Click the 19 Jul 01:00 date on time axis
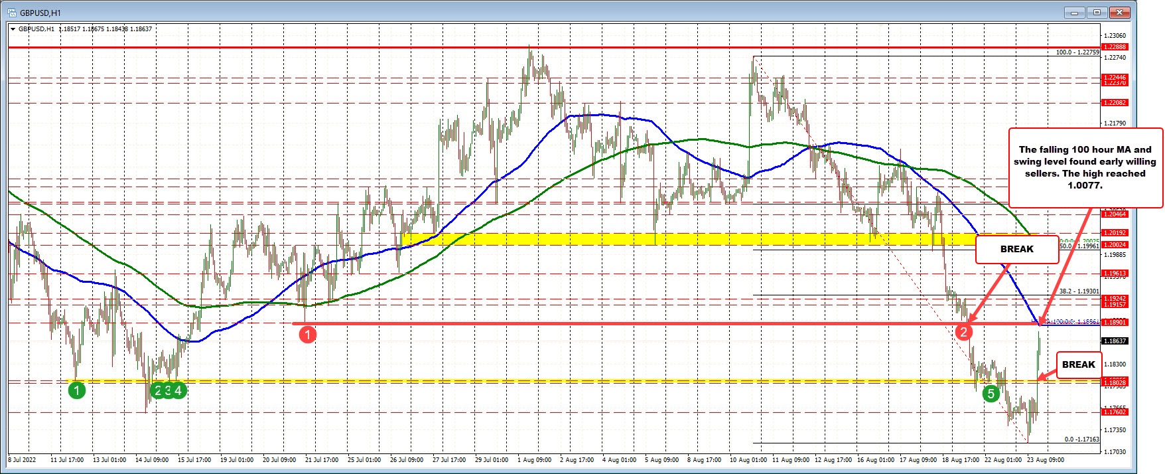 pos(236,459)
